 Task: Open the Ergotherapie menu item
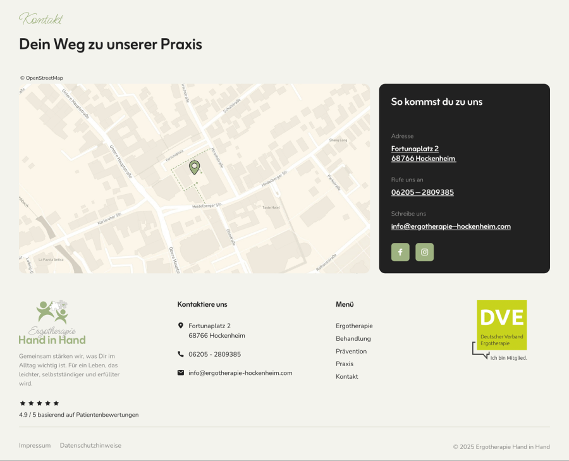tap(354, 326)
